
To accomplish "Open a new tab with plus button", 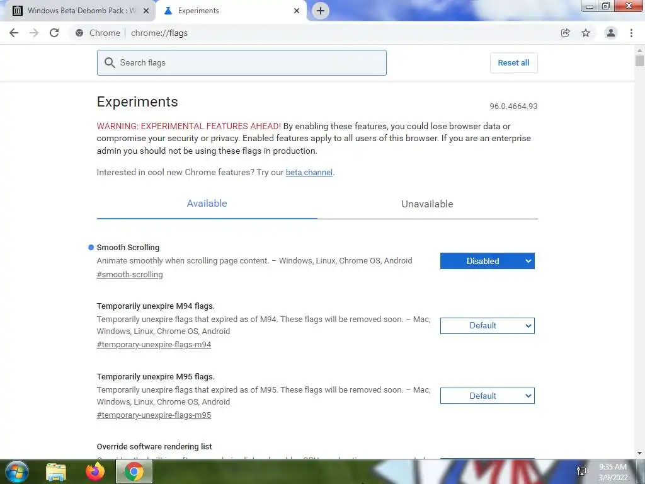I will (x=321, y=11).
